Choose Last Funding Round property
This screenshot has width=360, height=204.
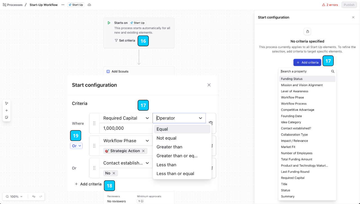307,172
